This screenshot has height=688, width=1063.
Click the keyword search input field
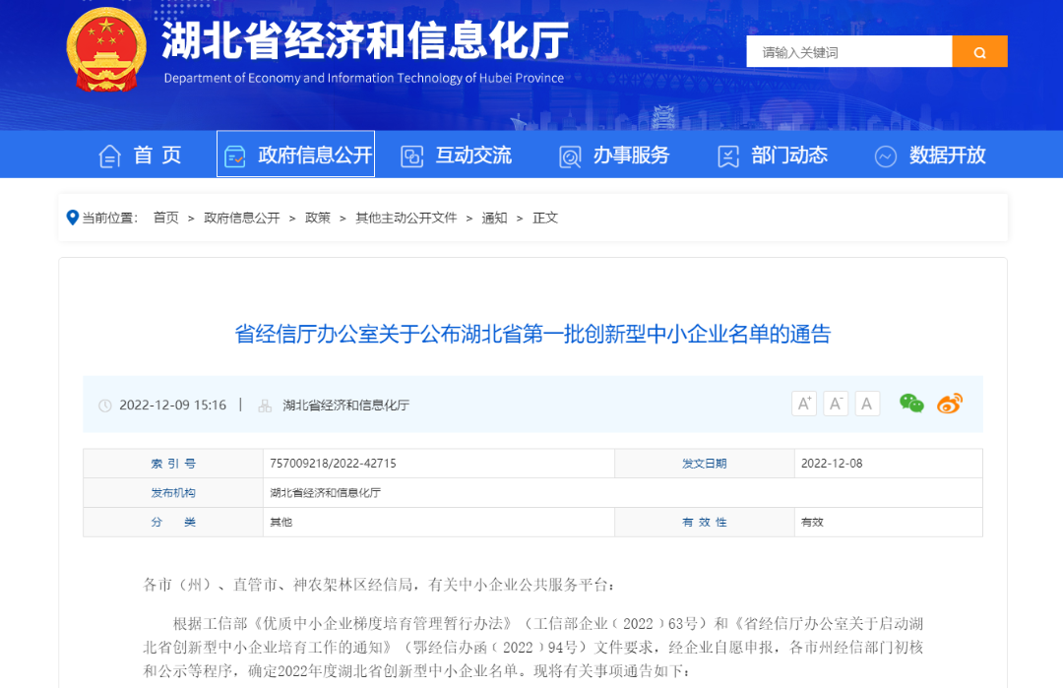[x=848, y=52]
